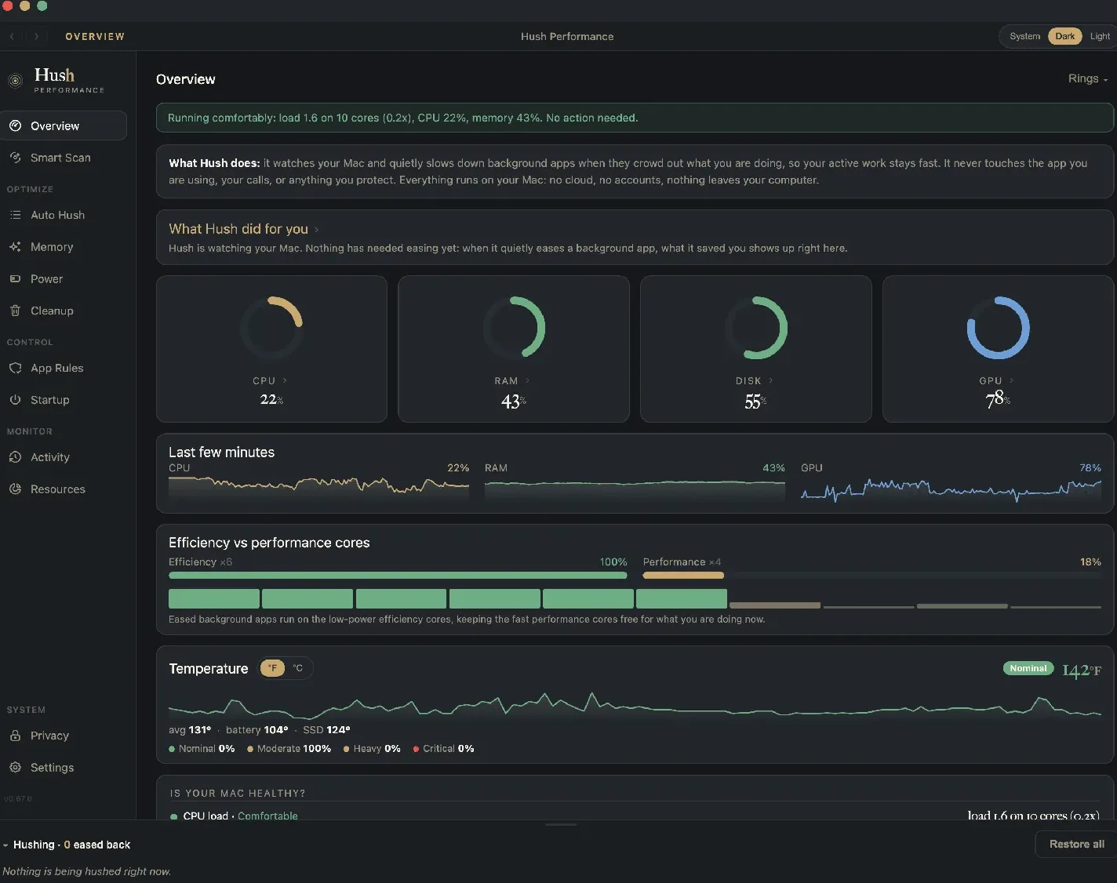Click the panel resize handle above Hushing
The width and height of the screenshot is (1117, 883).
pos(561,824)
